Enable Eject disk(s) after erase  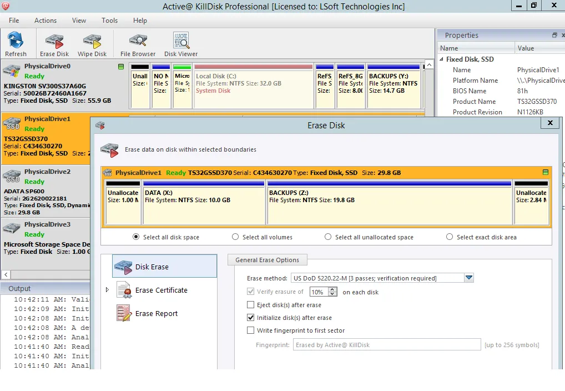251,304
